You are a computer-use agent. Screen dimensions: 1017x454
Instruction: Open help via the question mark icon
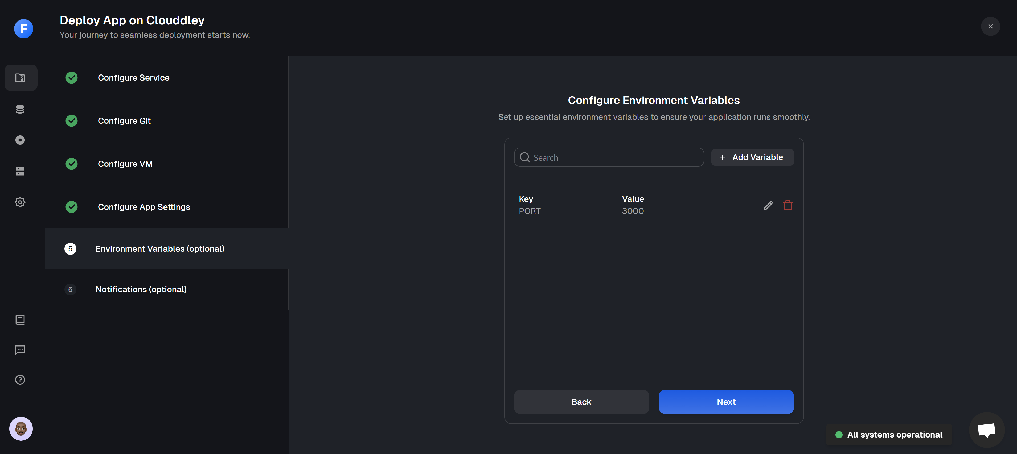point(20,380)
